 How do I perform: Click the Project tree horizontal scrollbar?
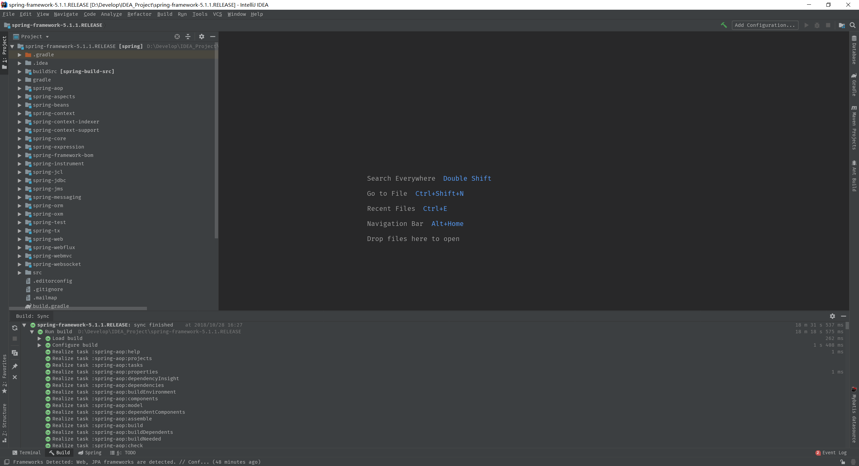click(x=78, y=308)
